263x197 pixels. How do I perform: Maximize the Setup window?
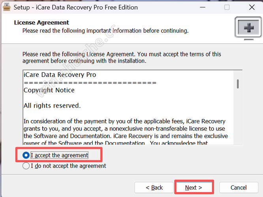[227, 7]
